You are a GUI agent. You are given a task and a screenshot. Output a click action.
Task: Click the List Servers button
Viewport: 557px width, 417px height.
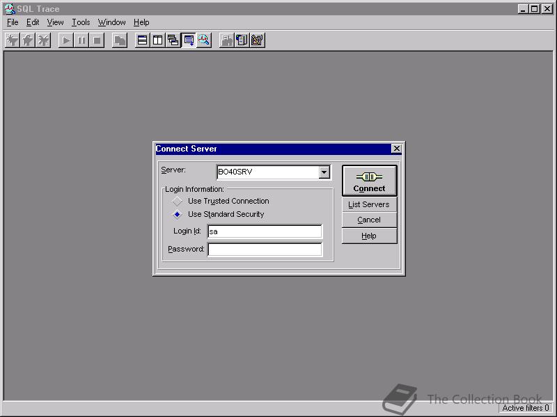pos(370,204)
